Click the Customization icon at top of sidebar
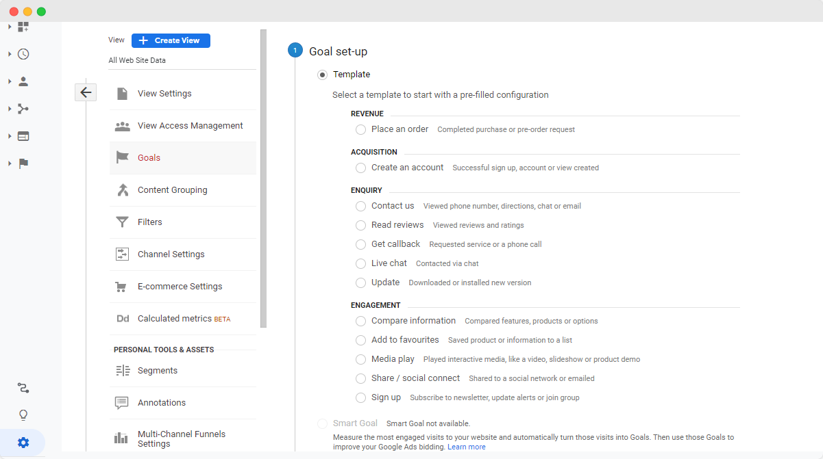 (23, 26)
